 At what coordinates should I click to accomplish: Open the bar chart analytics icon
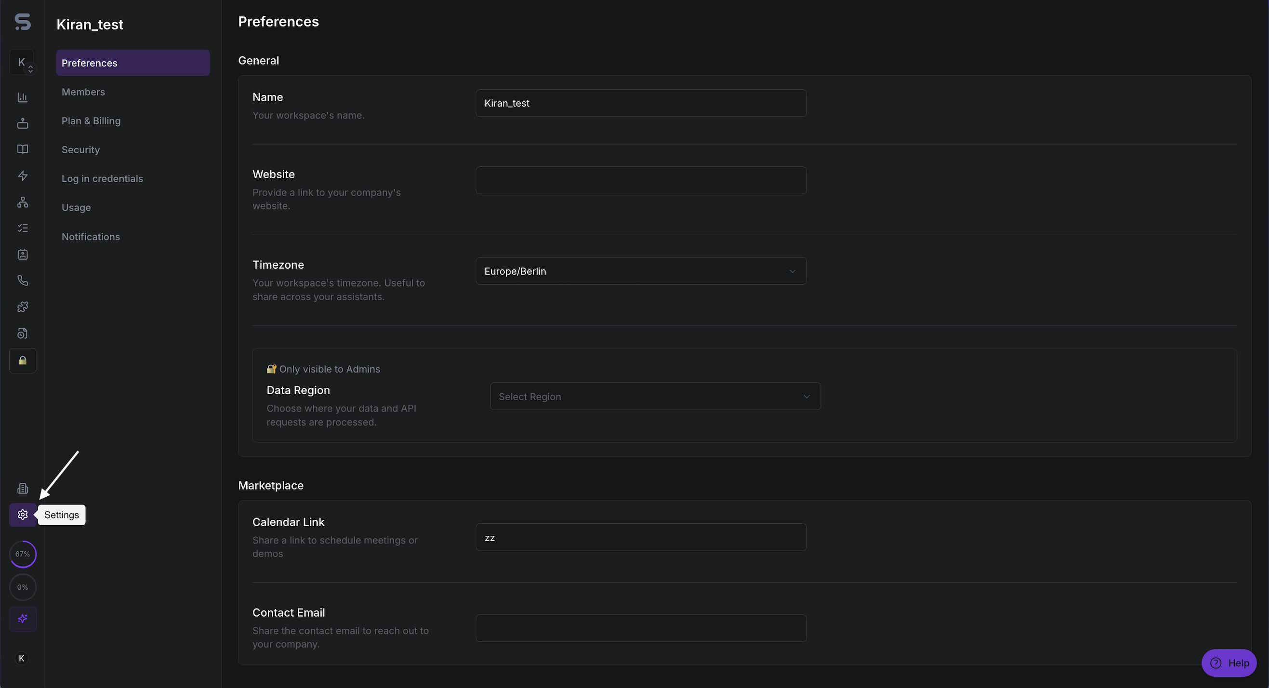(x=23, y=97)
